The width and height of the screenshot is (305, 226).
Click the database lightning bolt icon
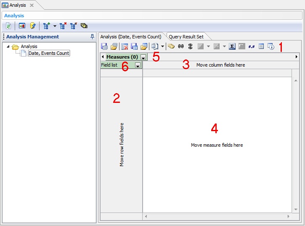point(33,26)
